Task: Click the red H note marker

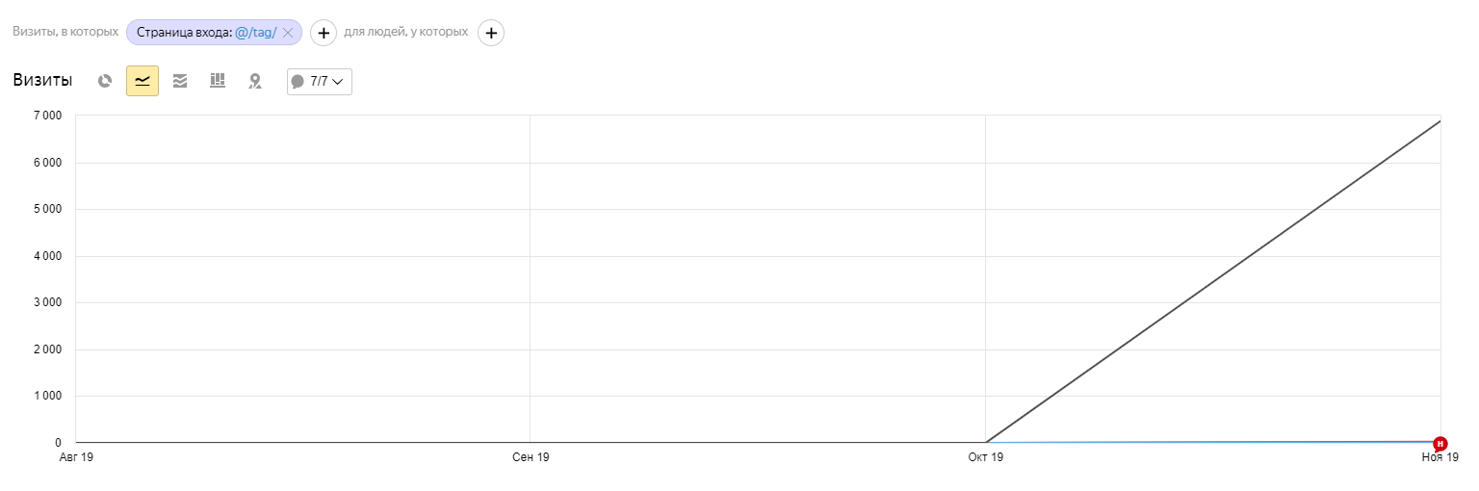Action: pyautogui.click(x=1440, y=444)
